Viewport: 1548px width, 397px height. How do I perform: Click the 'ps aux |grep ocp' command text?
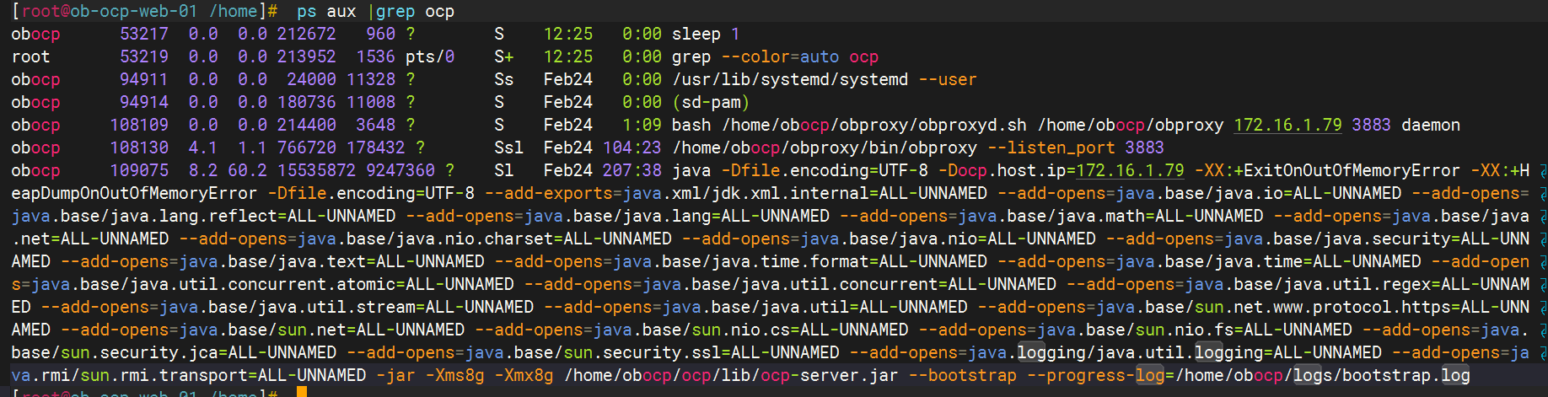click(x=375, y=11)
